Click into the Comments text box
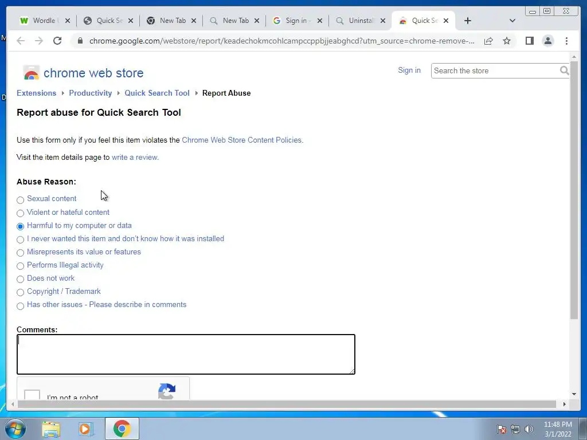This screenshot has width=587, height=440. (186, 354)
